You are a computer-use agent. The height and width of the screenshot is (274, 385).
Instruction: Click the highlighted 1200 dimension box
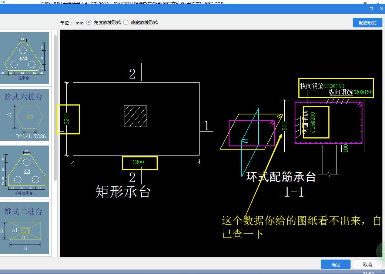click(140, 163)
